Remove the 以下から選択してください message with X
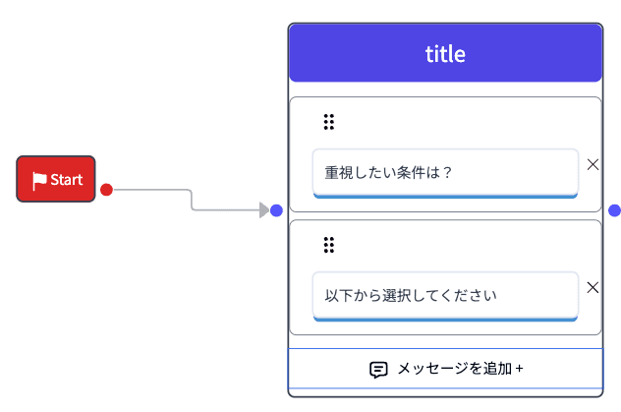621x412 pixels. 593,288
